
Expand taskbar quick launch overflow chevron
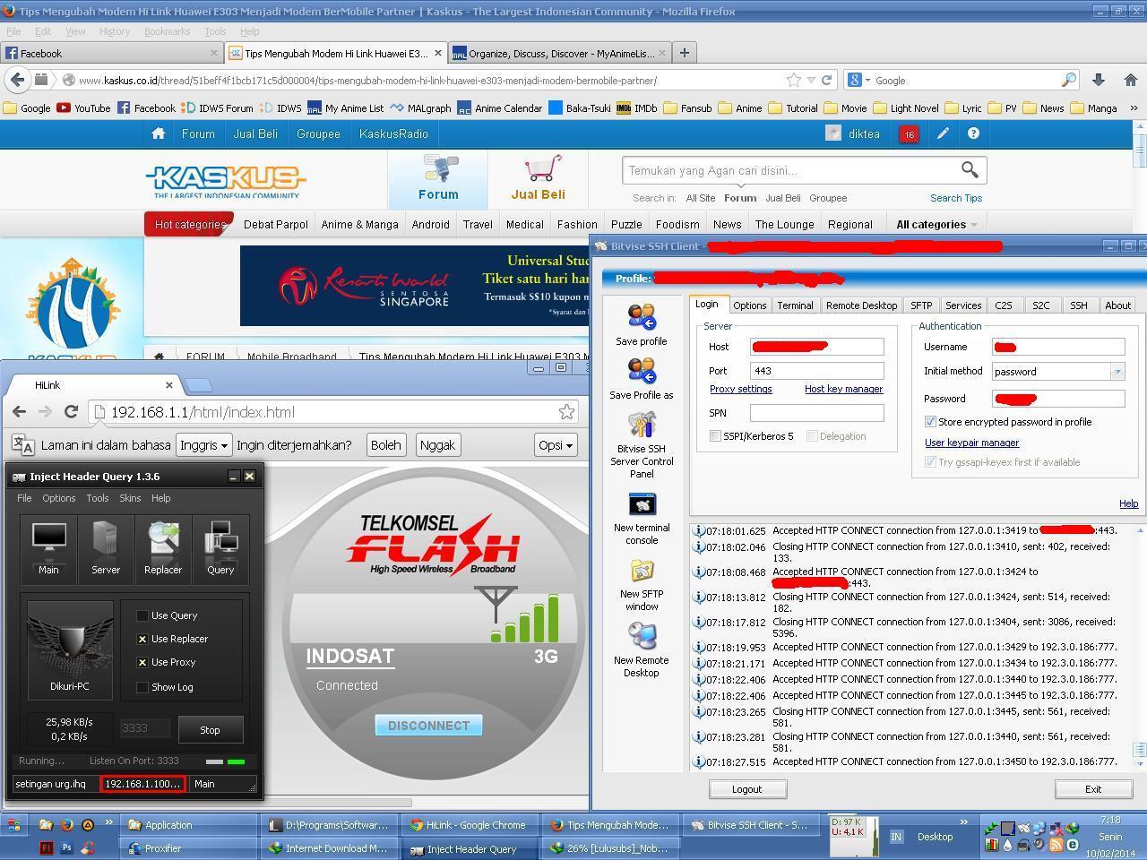point(109,821)
